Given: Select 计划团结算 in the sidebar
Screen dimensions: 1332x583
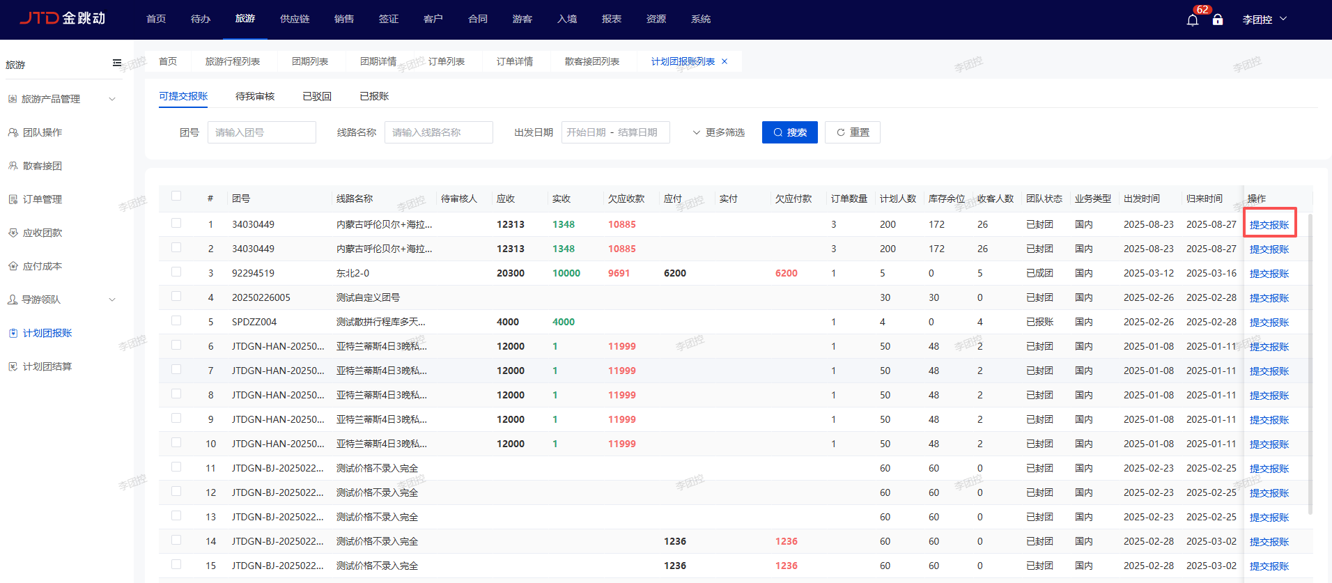Looking at the screenshot, I should 47,366.
